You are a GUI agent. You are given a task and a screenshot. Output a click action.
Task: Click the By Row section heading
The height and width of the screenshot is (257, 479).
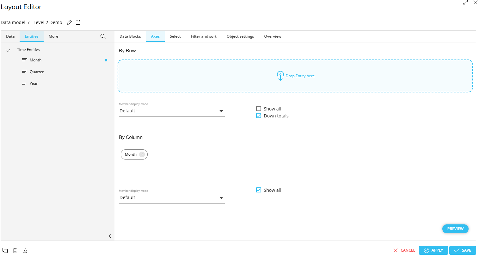(127, 51)
